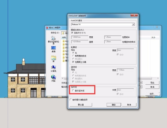Open the 网络 network icon in the sidebar

(54, 78)
